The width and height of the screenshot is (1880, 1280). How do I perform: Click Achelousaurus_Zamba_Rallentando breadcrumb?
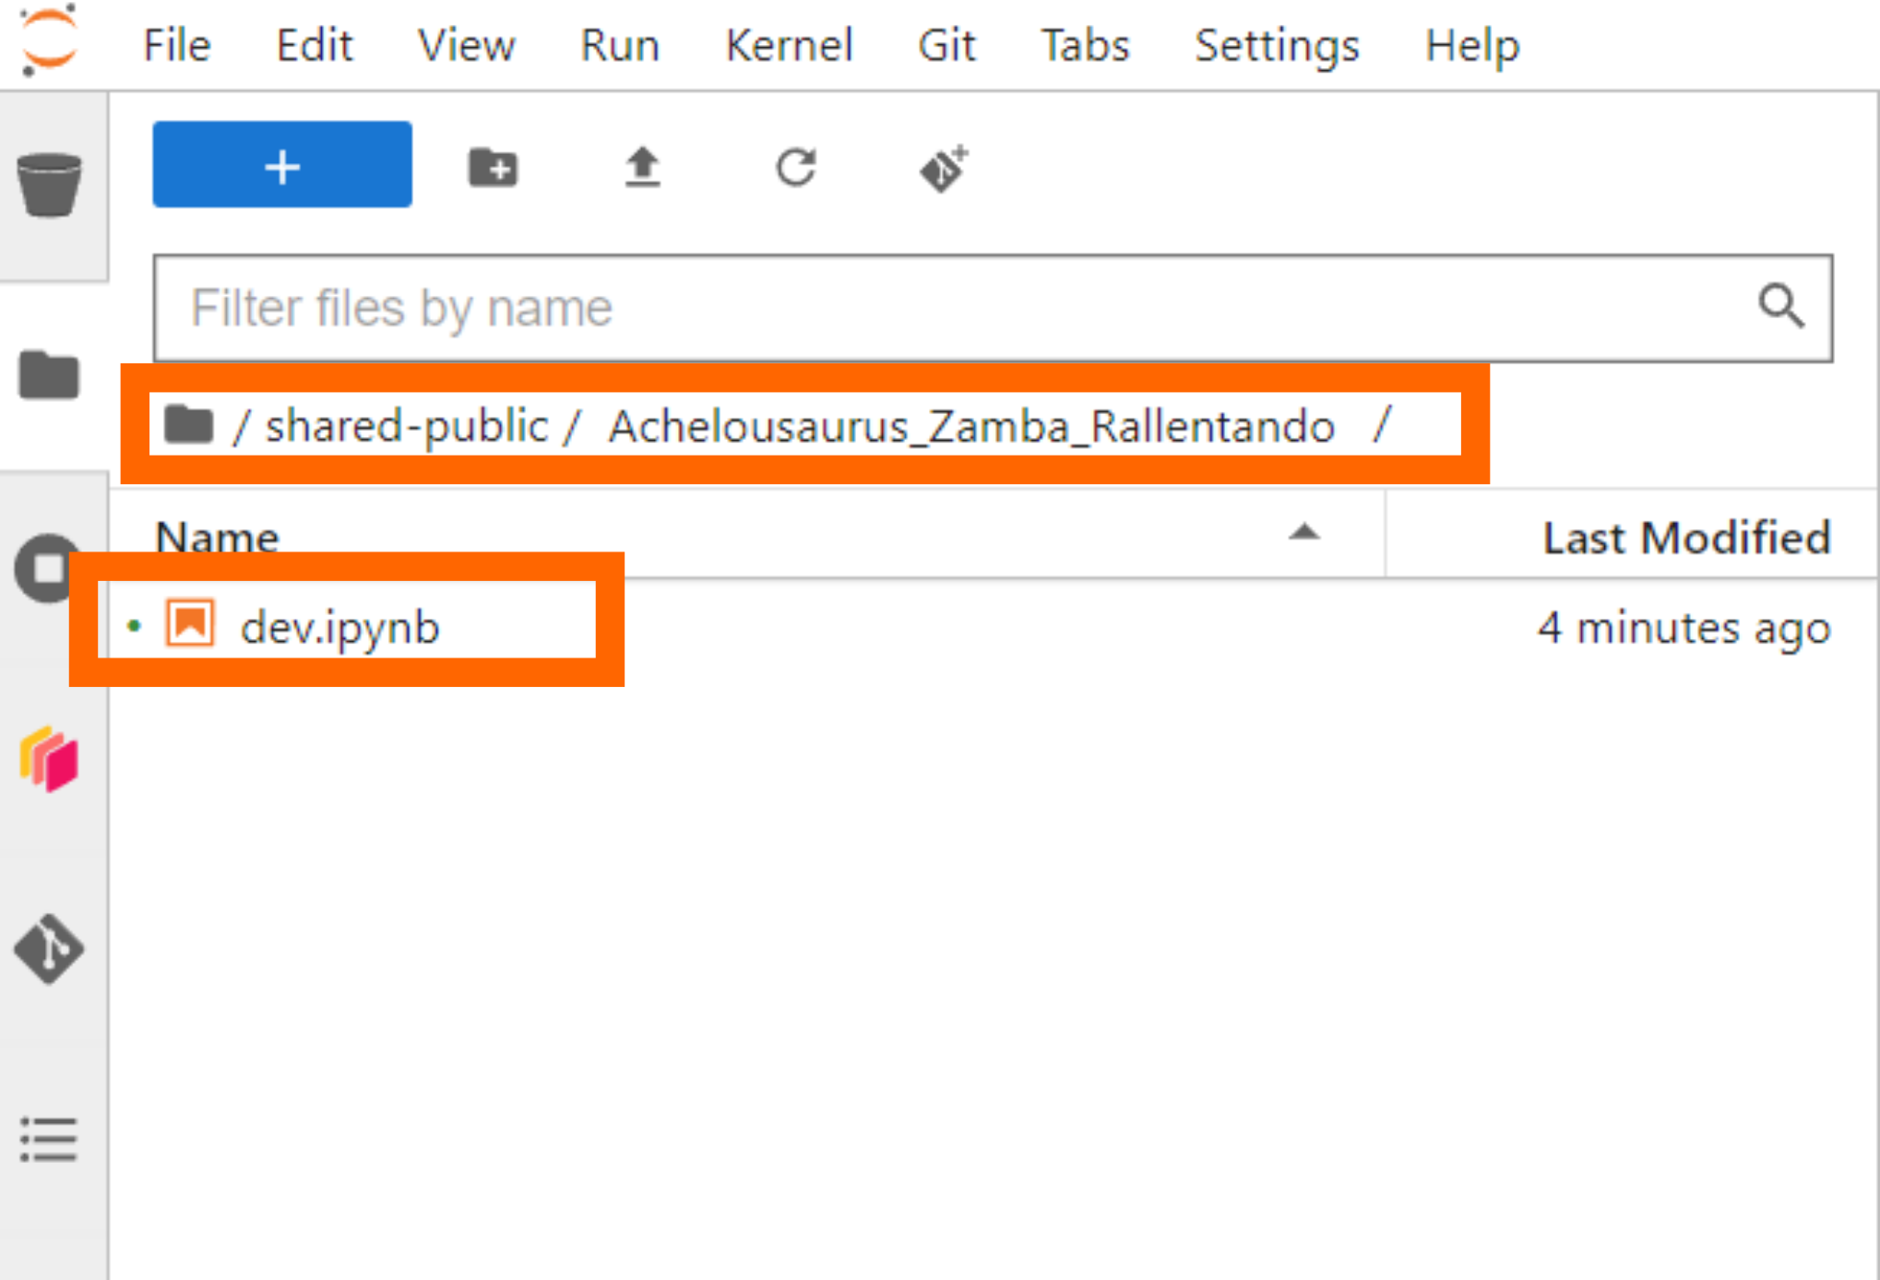click(970, 426)
